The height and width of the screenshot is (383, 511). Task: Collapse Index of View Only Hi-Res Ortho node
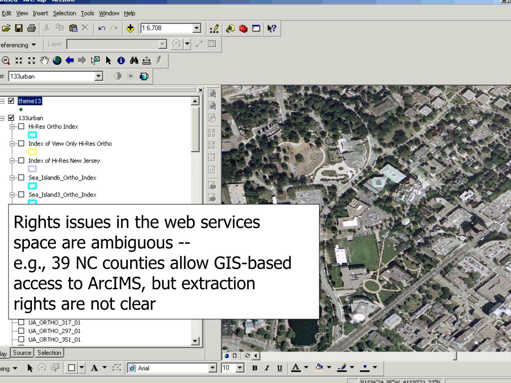point(12,143)
